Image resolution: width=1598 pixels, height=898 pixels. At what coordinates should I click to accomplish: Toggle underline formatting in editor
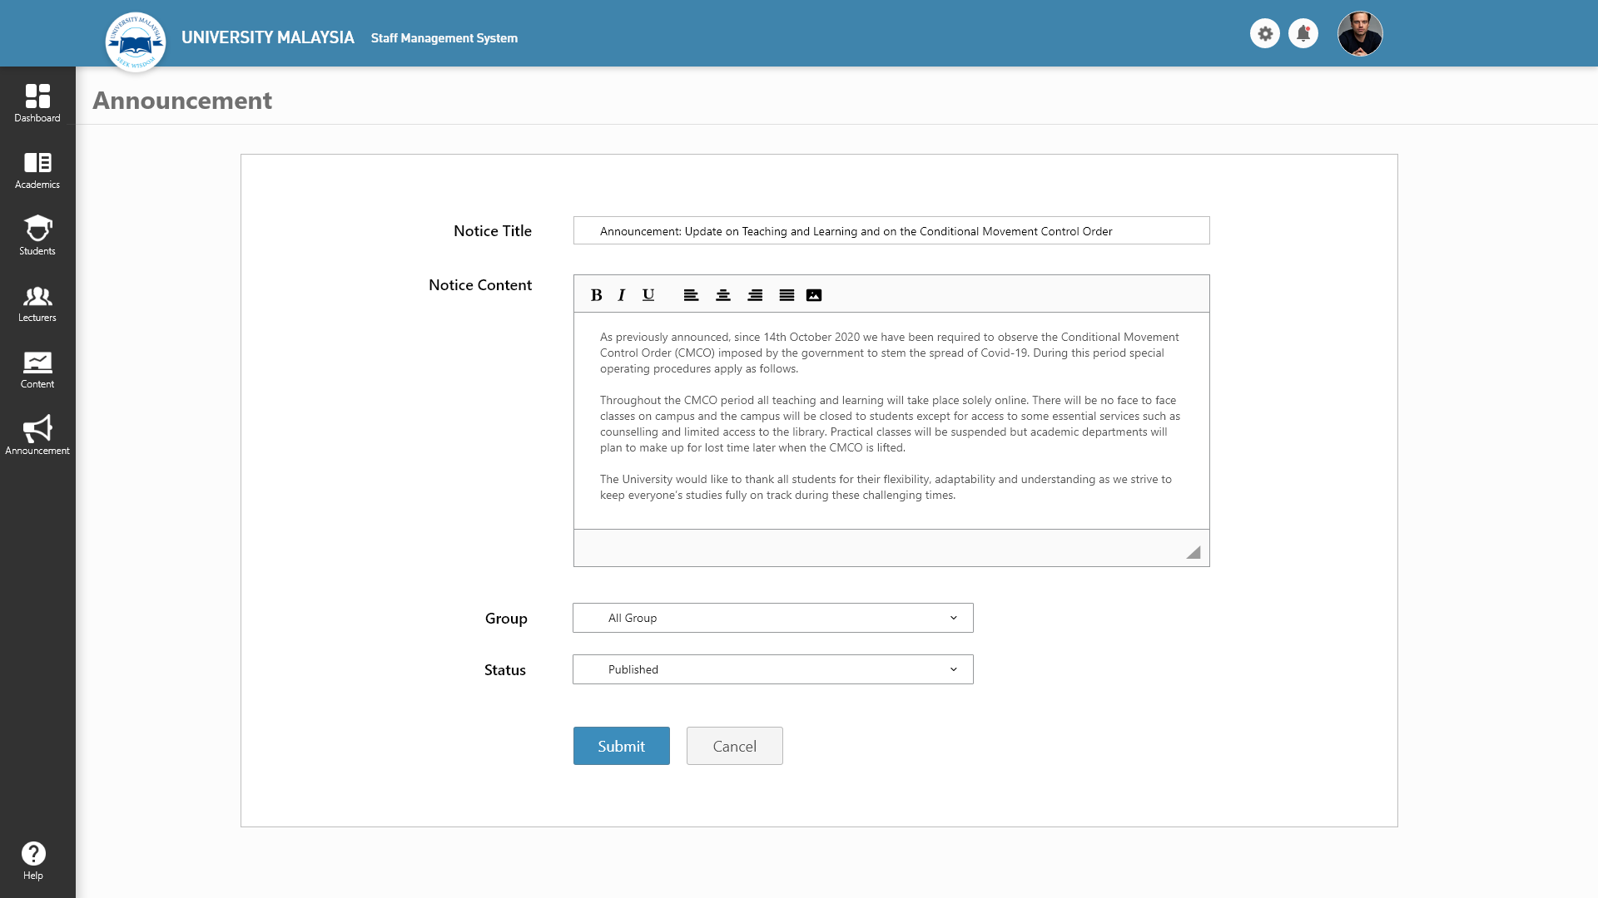(x=648, y=295)
